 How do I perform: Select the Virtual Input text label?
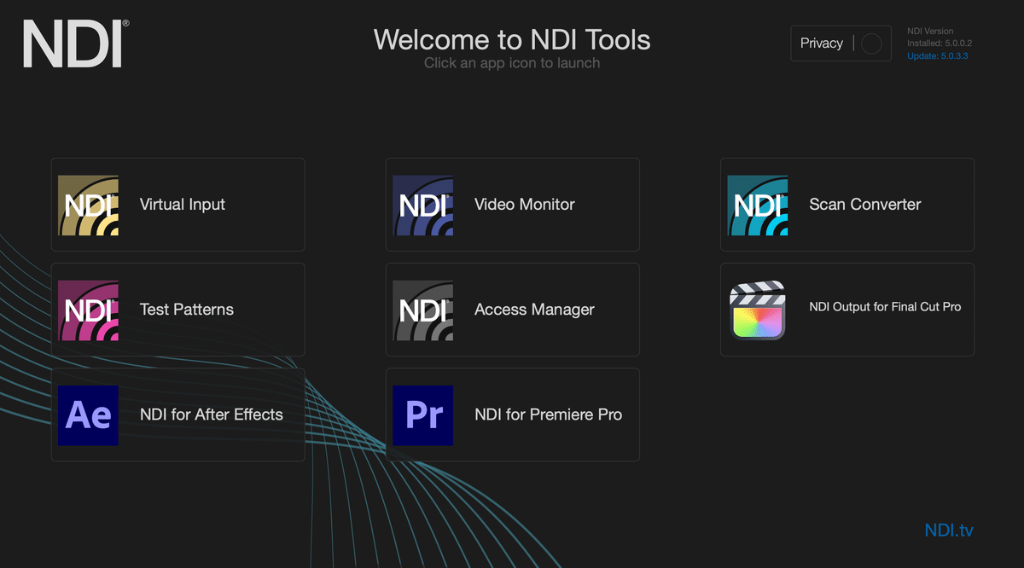[183, 205]
